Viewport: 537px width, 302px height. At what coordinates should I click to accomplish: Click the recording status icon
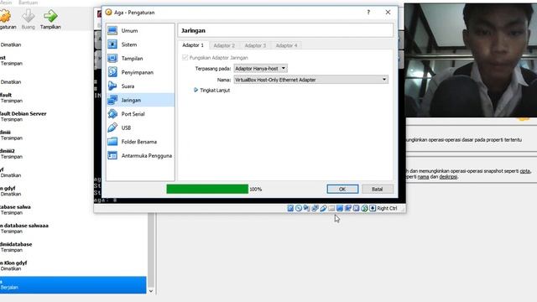click(x=348, y=208)
